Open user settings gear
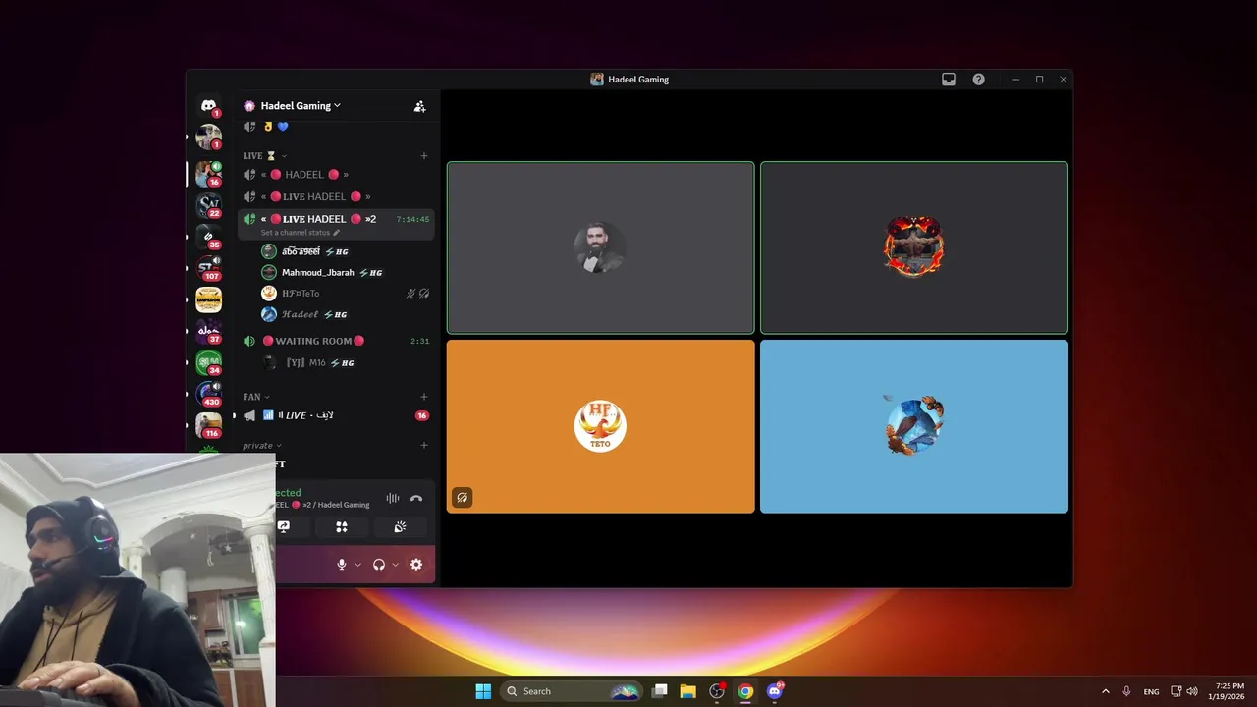 click(x=416, y=565)
